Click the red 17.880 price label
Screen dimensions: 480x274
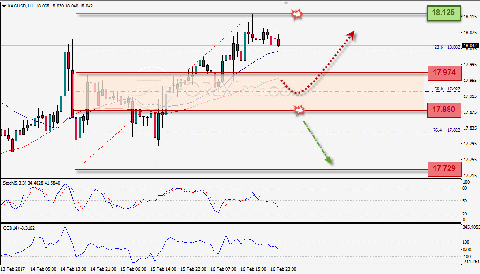click(x=444, y=110)
